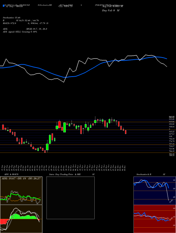
Task: Click the 'Avg Vol: 0.005 M' label
Action: coord(112,6)
